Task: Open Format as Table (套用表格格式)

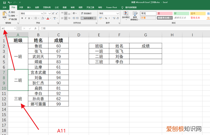Action: pos(135,16)
